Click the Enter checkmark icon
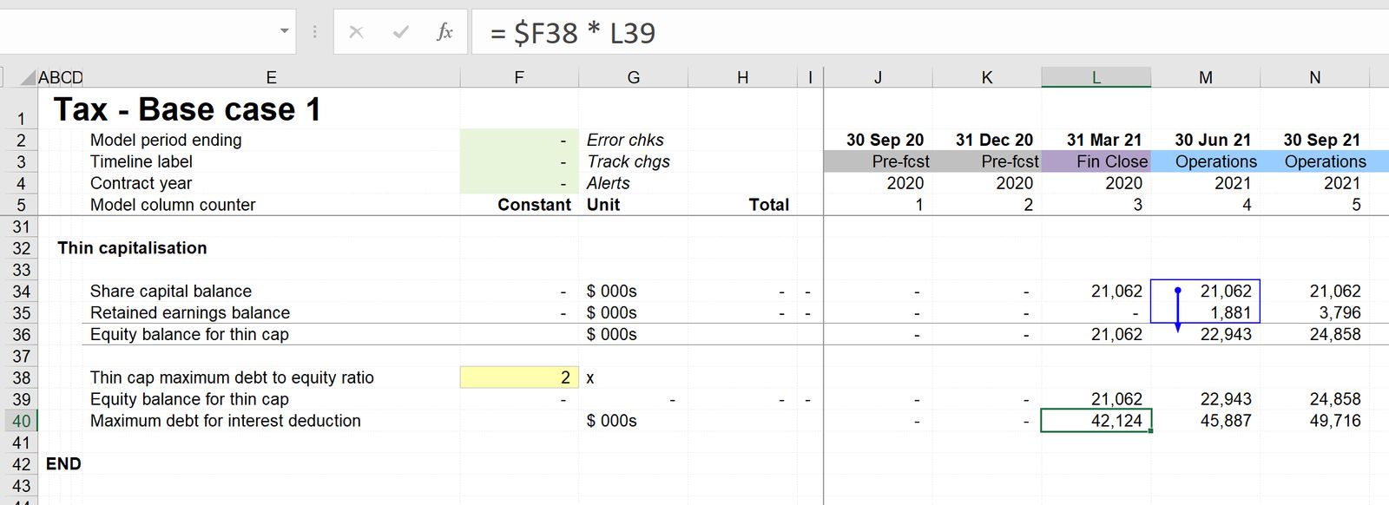1389x505 pixels. pos(399,33)
